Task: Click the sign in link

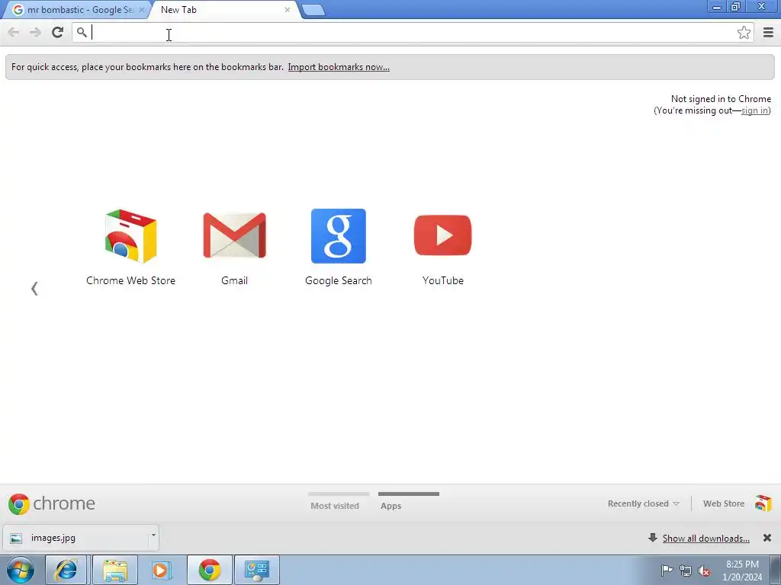Action: coord(754,110)
